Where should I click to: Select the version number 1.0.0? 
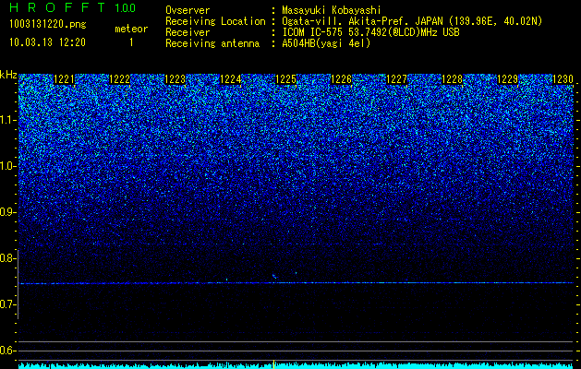point(126,7)
